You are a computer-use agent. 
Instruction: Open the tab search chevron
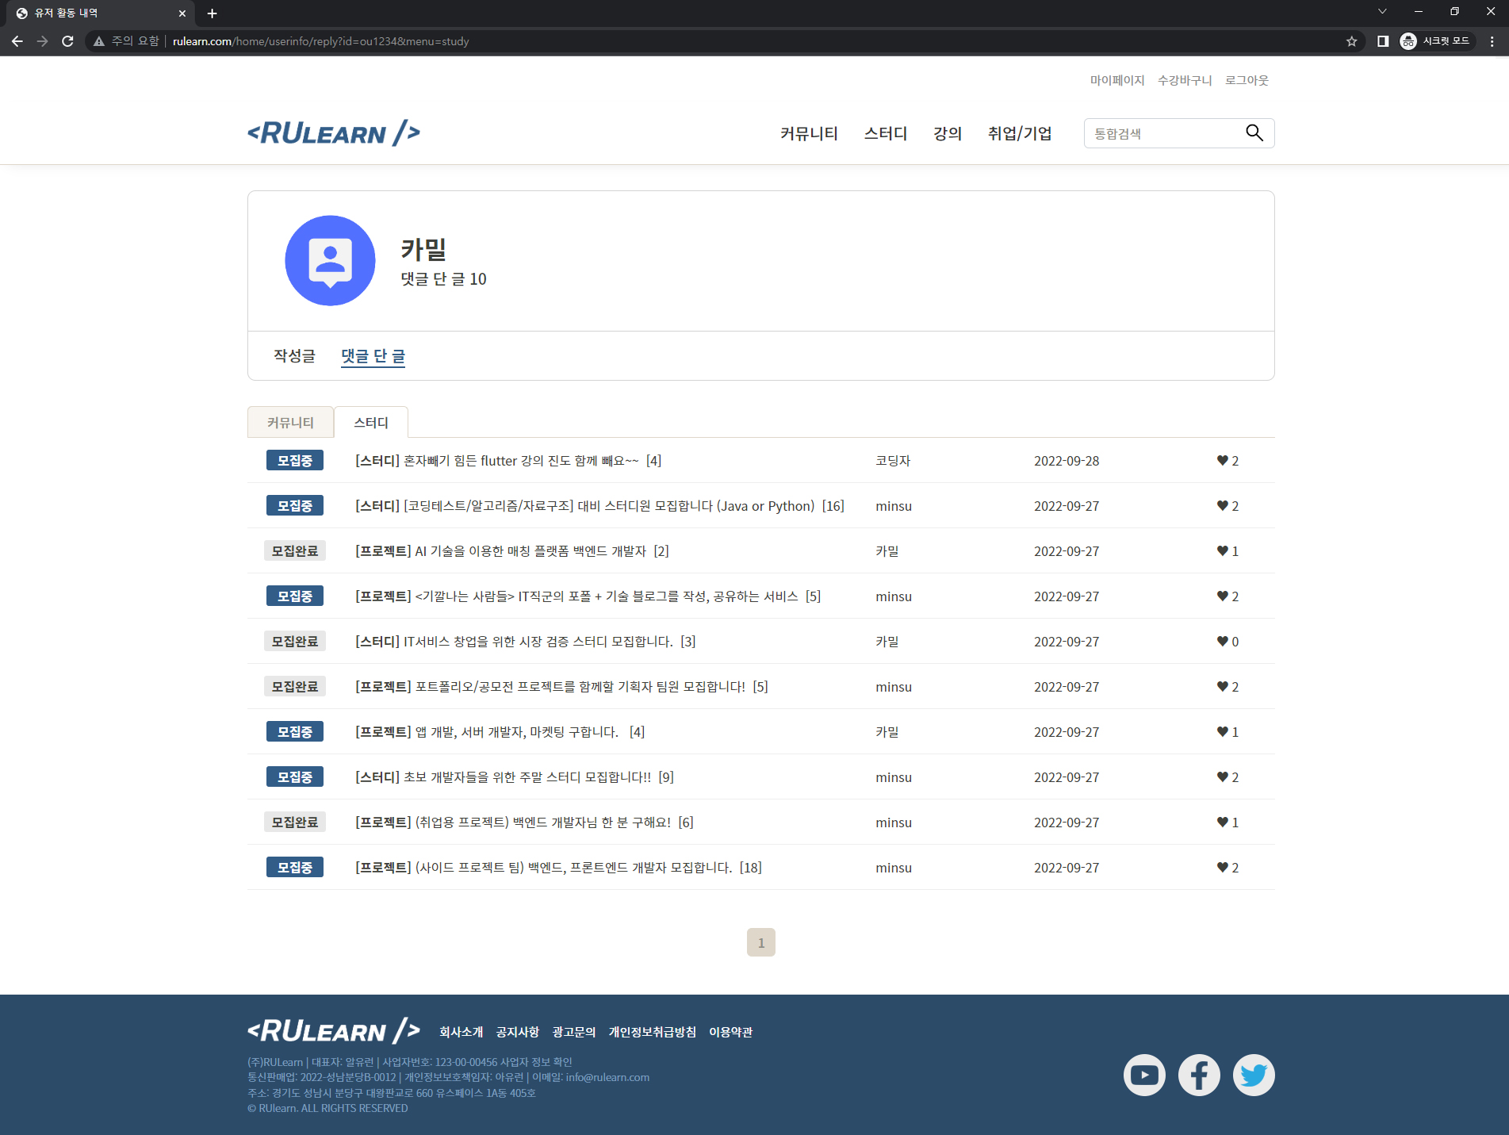(1382, 12)
